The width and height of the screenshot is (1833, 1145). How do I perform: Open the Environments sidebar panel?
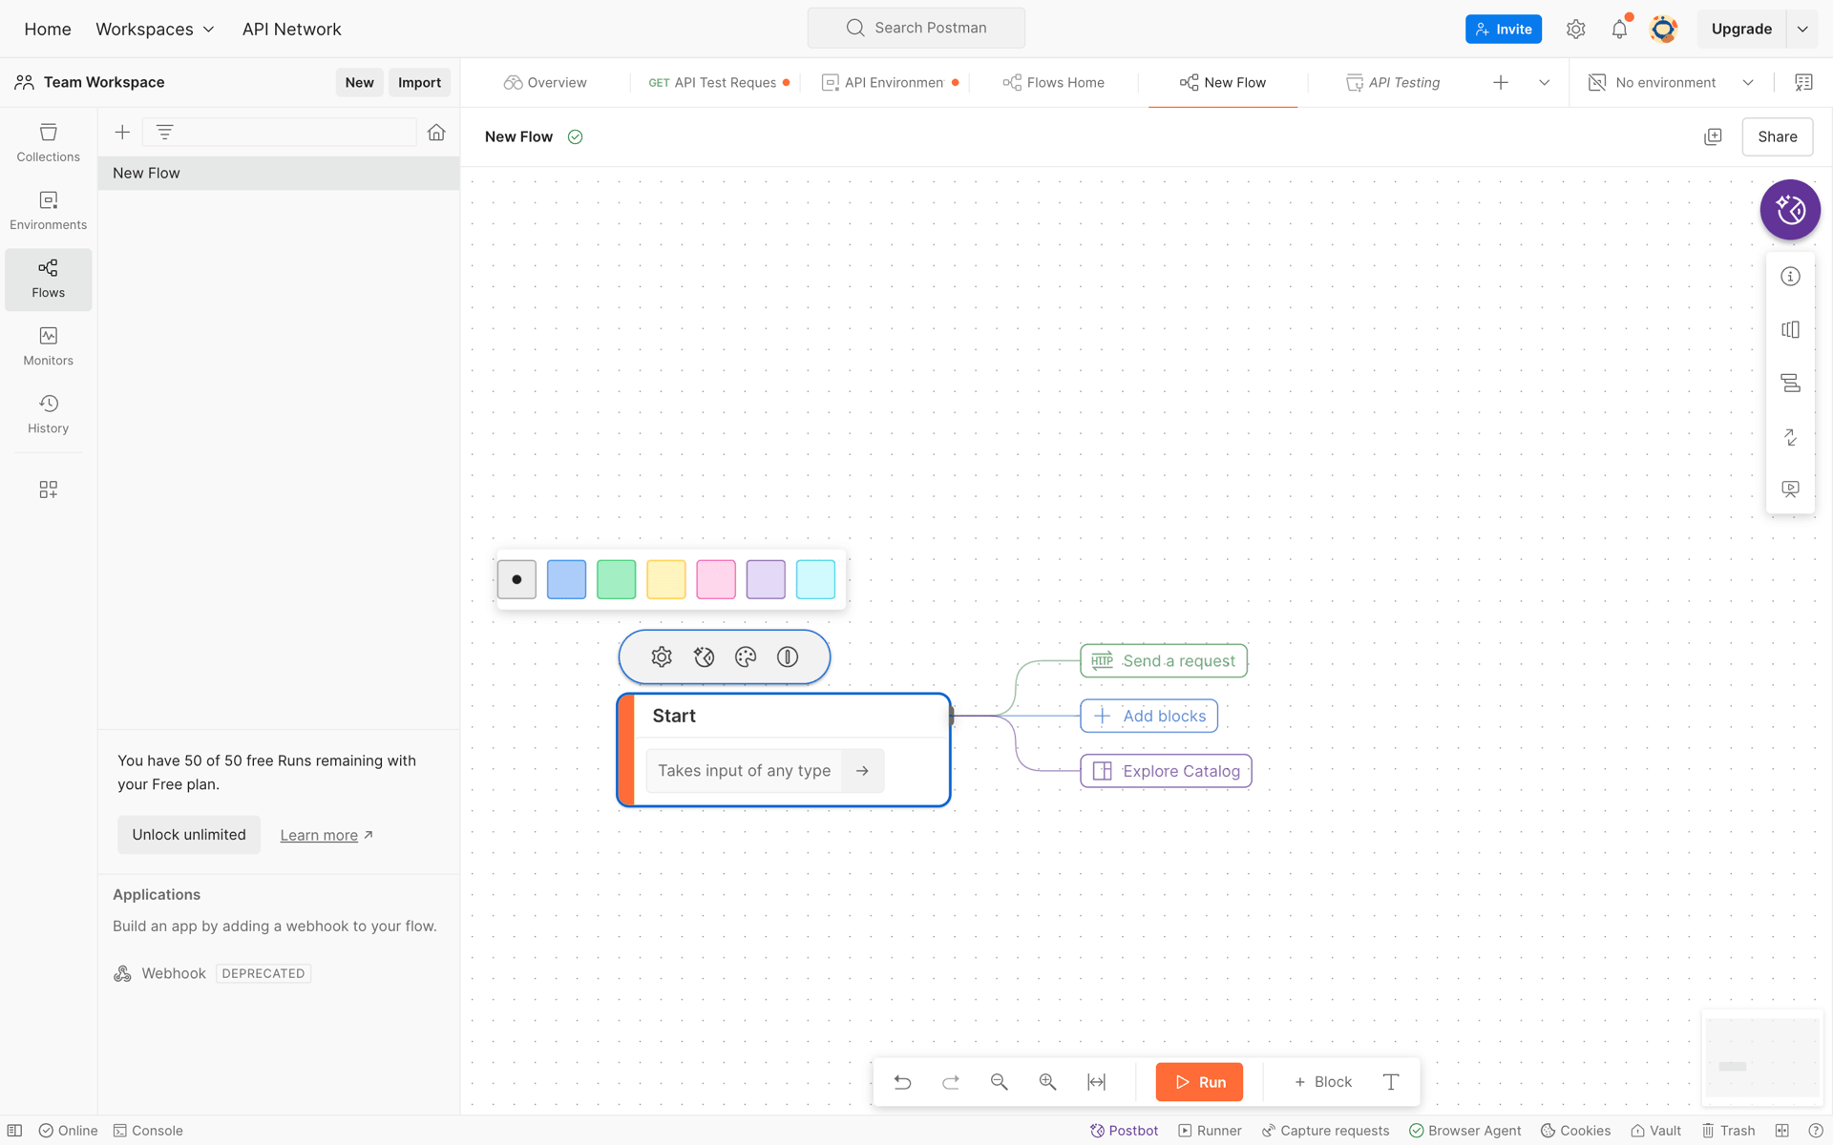[48, 211]
